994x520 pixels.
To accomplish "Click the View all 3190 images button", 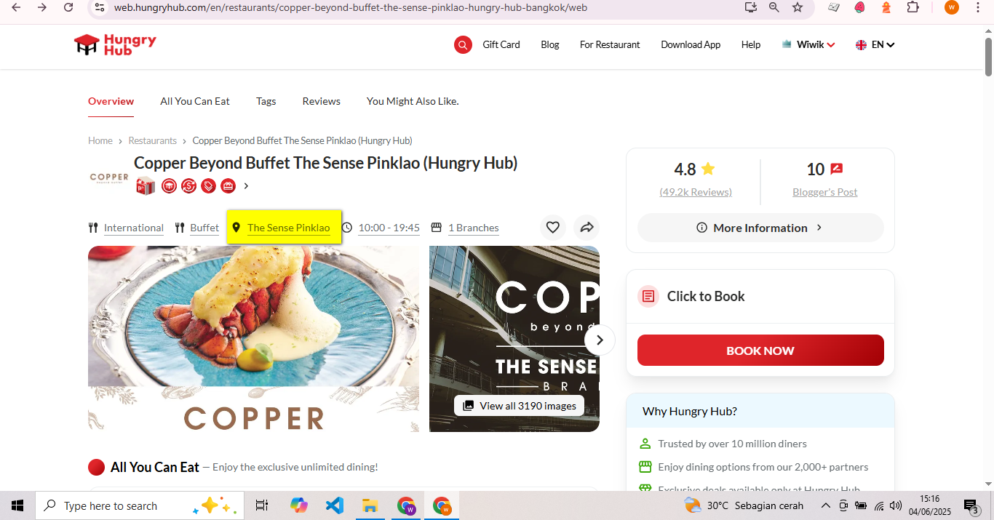I will pos(519,406).
